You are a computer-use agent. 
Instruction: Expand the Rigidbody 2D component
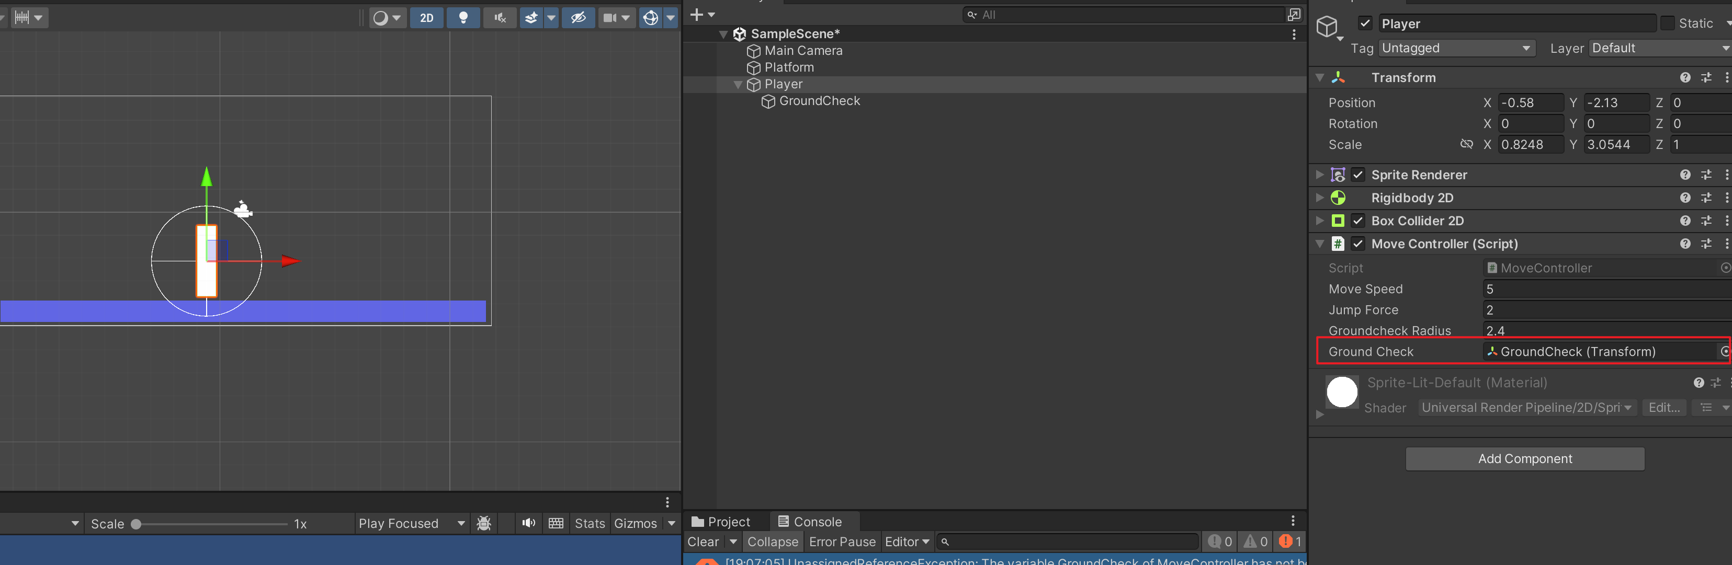[x=1319, y=198]
